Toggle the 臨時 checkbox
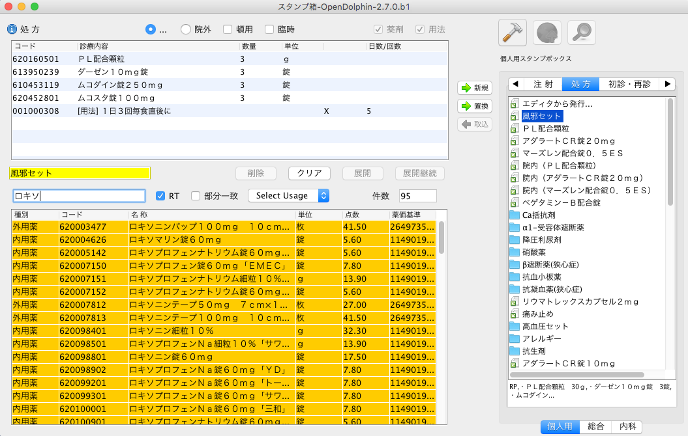 click(269, 29)
